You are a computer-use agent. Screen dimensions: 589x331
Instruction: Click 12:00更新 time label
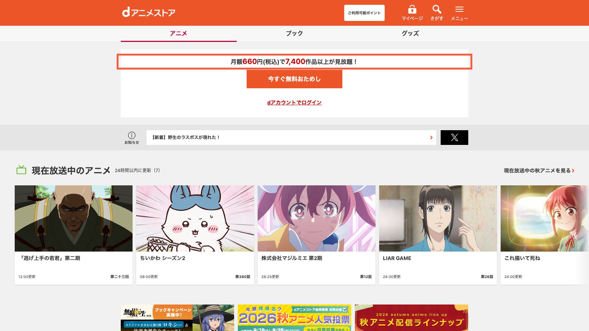tap(27, 277)
